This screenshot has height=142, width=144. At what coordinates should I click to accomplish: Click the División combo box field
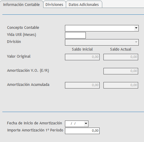(102, 42)
